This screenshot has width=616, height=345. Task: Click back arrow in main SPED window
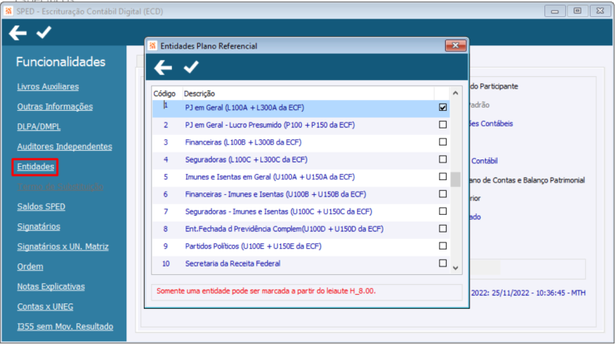point(18,33)
